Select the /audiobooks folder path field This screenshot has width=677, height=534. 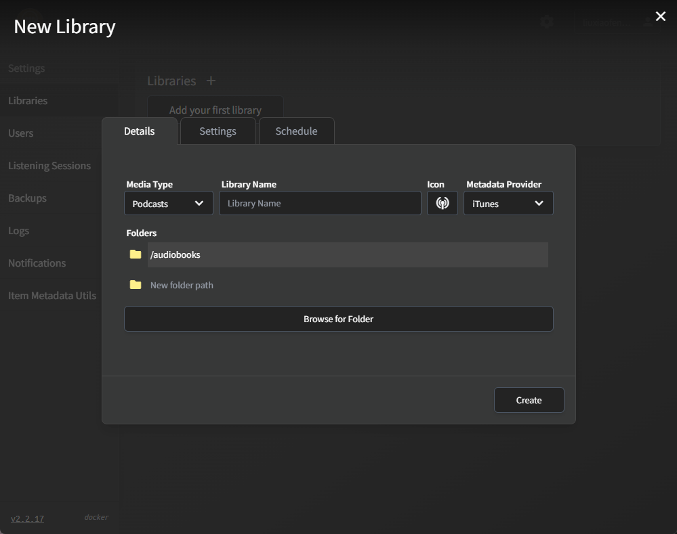(348, 255)
